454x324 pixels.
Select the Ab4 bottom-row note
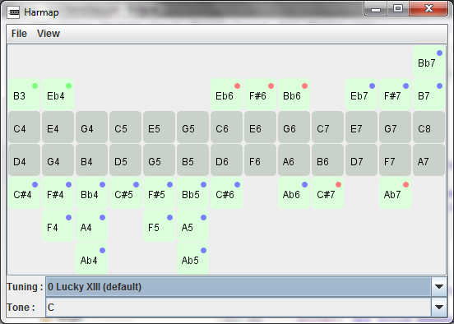click(92, 258)
